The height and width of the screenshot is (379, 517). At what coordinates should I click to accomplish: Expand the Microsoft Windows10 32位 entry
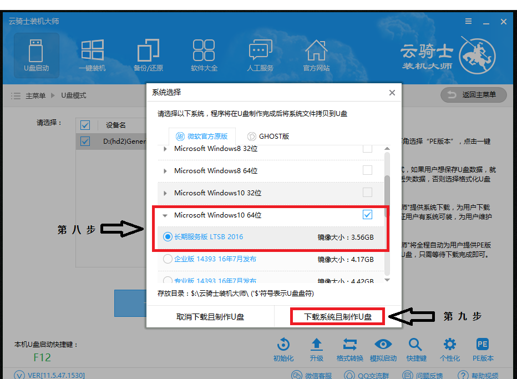165,193
